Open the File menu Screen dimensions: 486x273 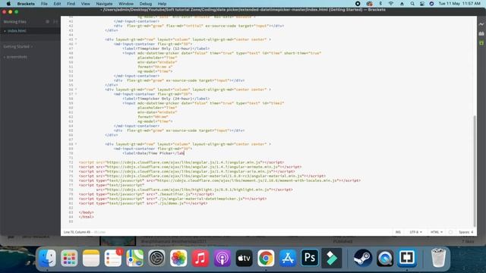pos(44,4)
